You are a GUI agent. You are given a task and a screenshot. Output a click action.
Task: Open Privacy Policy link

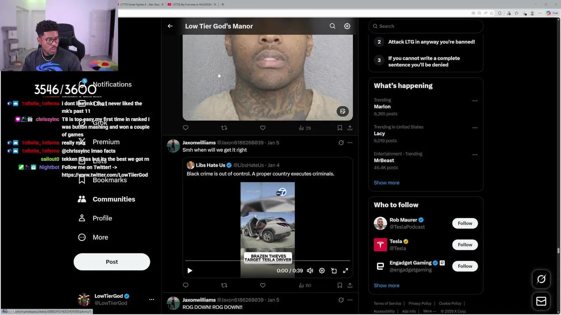pos(420,304)
